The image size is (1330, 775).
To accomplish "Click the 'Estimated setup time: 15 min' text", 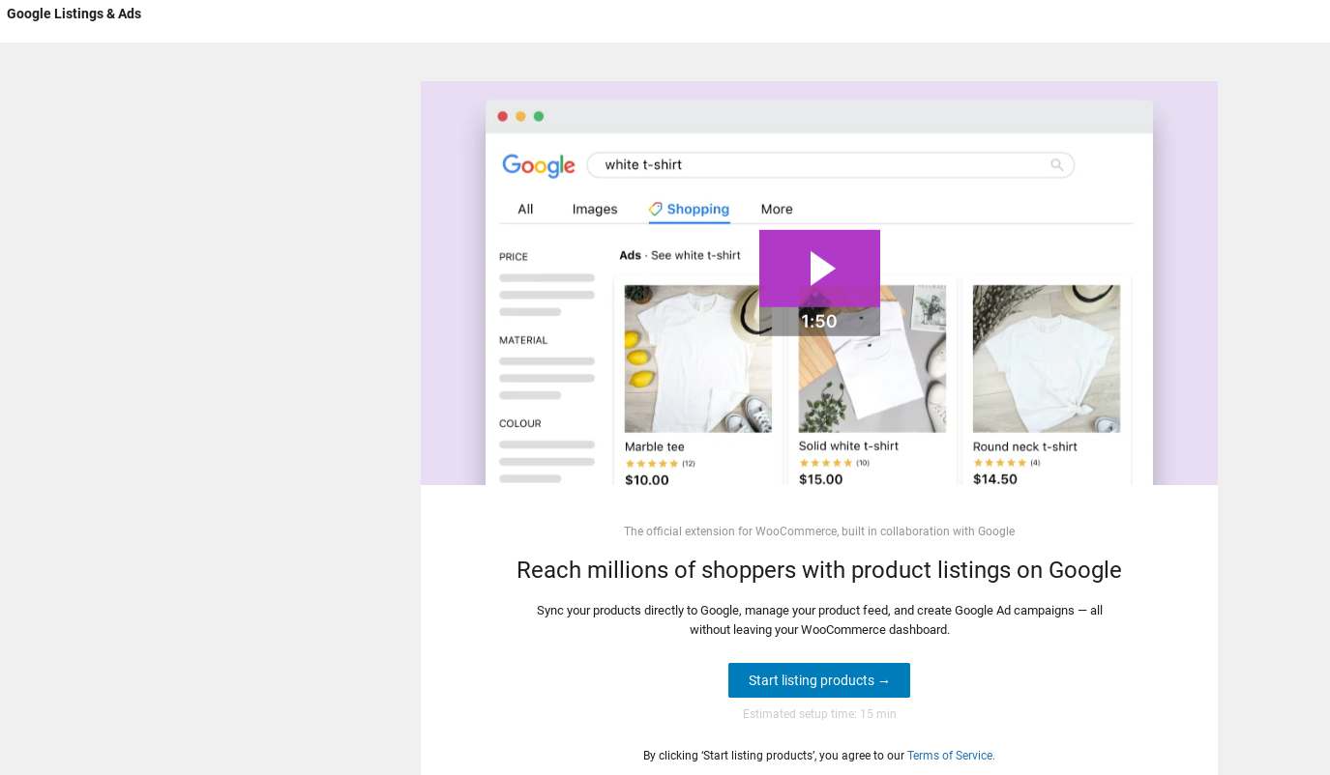I will 819,714.
